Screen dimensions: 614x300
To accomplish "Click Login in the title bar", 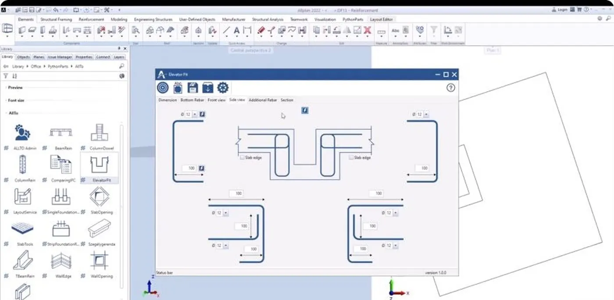I will [x=560, y=10].
